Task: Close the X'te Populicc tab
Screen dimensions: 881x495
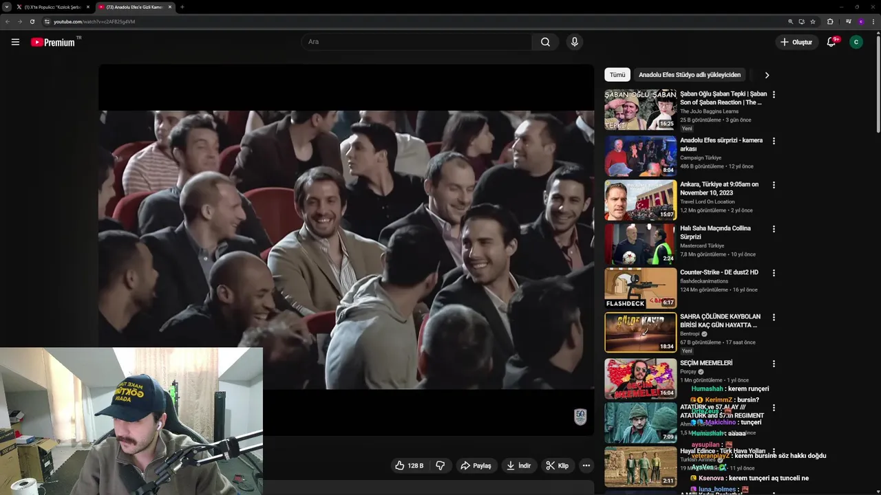Action: pyautogui.click(x=88, y=7)
